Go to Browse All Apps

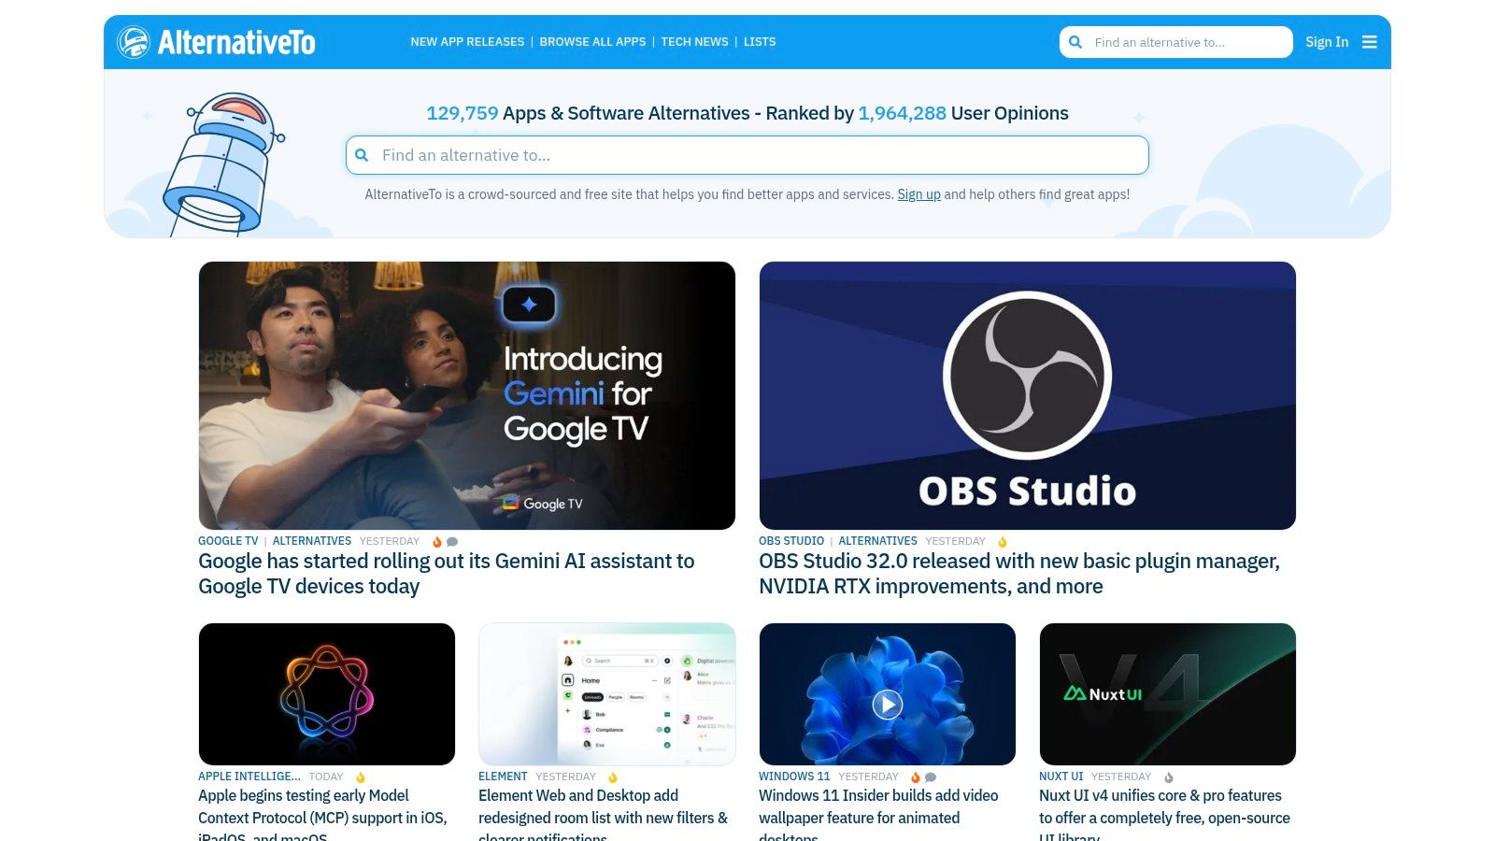592,42
